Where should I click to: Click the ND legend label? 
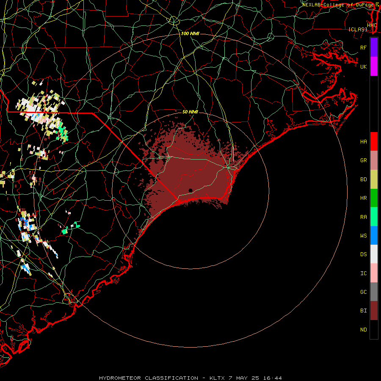363,330
